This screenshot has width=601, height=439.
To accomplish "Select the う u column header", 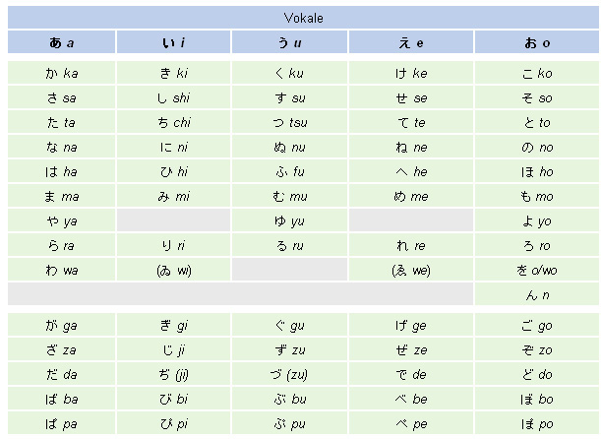I will 289,42.
